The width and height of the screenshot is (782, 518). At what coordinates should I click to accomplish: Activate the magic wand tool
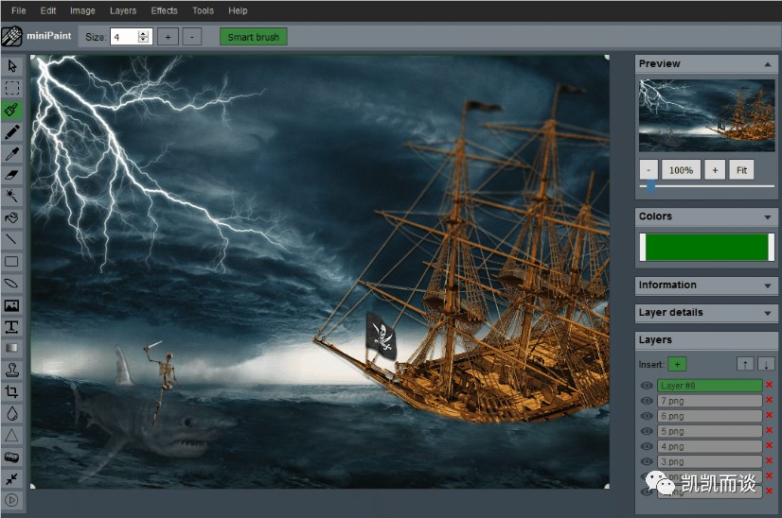(12, 197)
